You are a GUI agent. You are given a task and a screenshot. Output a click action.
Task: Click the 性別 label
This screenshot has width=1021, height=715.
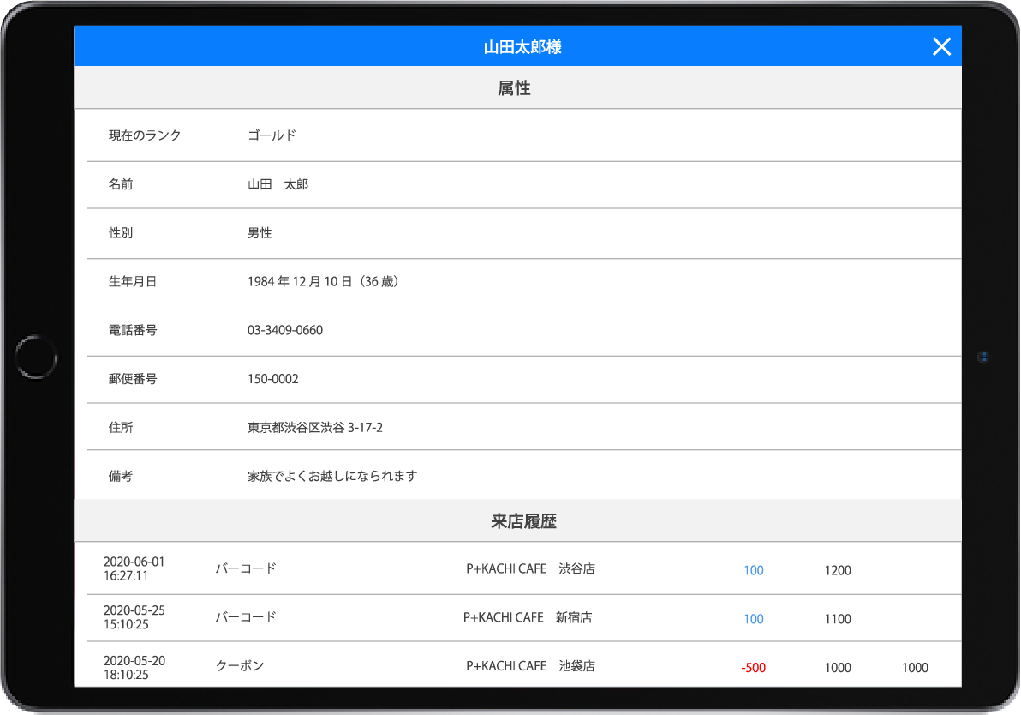click(121, 232)
